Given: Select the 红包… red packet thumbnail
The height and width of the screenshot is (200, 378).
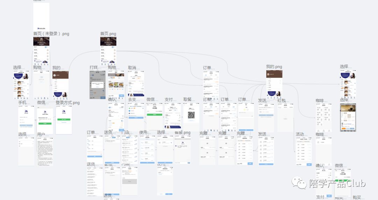Looking at the screenshot, I should 286,118.
